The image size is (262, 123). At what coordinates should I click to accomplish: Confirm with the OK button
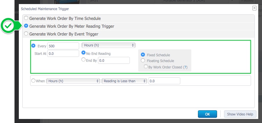click(207, 114)
